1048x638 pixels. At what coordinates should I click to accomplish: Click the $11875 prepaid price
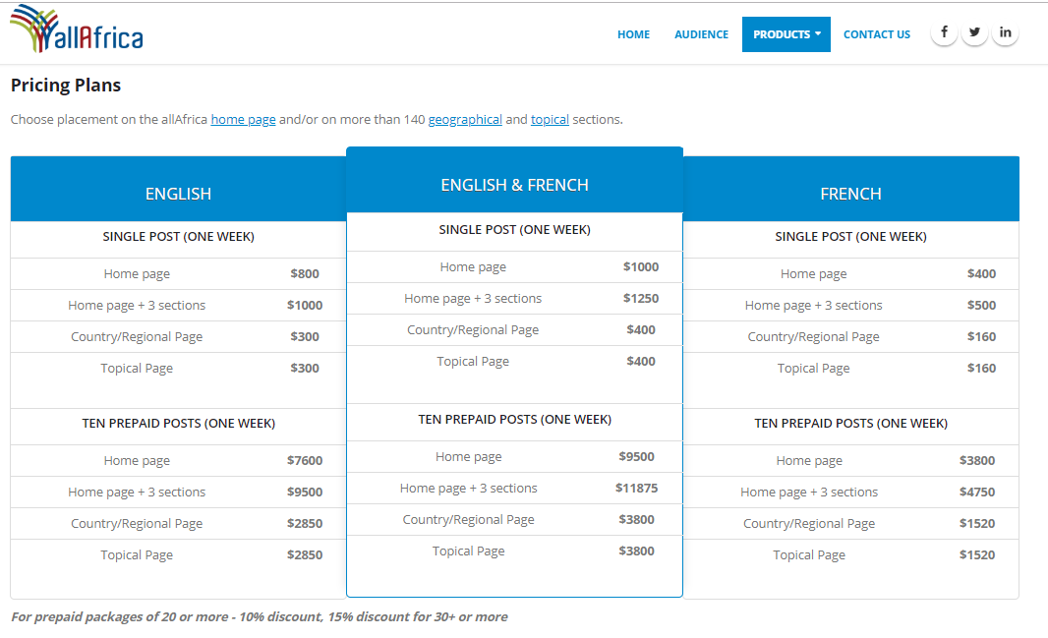pos(636,489)
